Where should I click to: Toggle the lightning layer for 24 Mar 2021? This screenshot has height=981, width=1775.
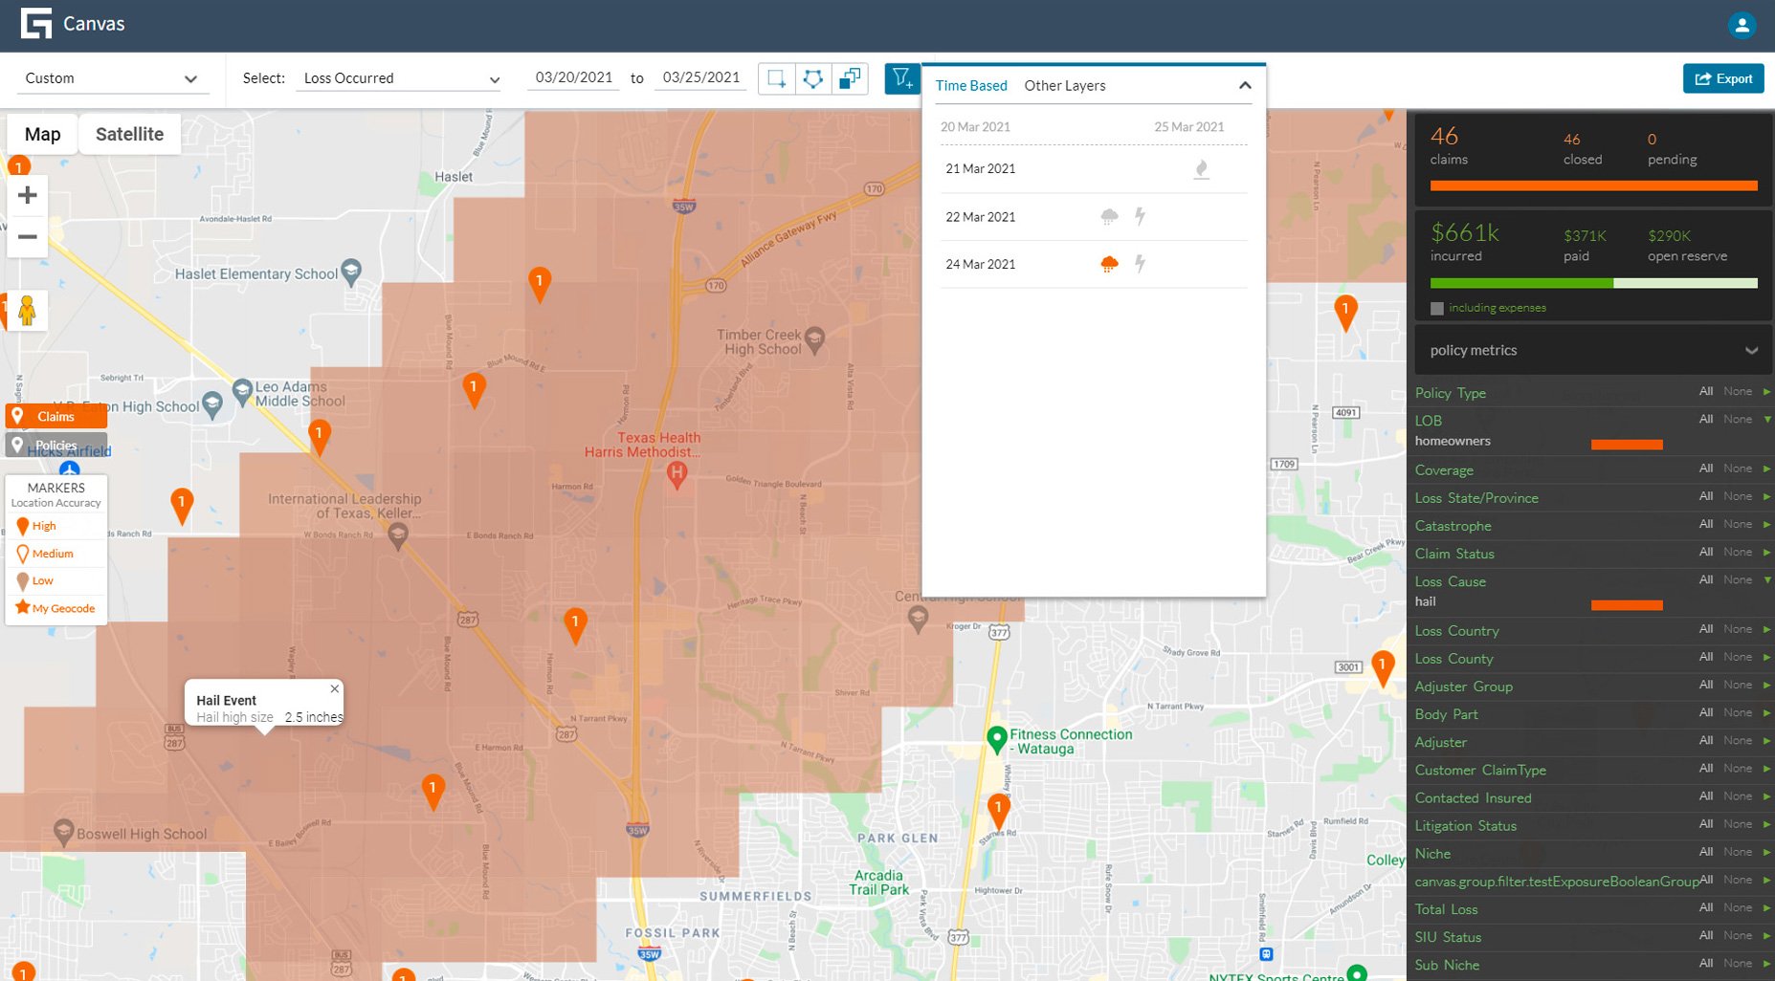[x=1140, y=265]
